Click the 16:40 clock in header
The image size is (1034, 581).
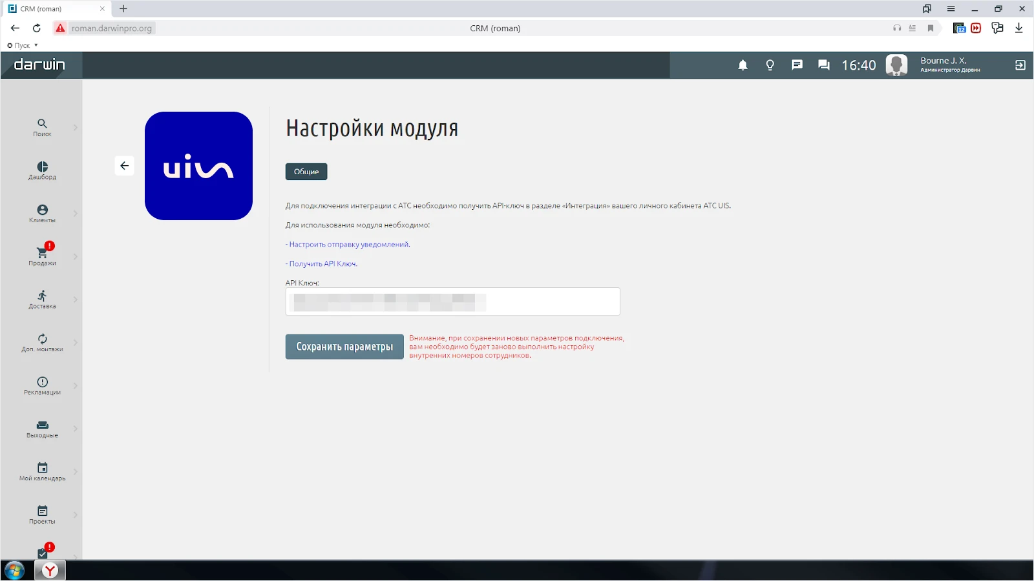coord(859,65)
